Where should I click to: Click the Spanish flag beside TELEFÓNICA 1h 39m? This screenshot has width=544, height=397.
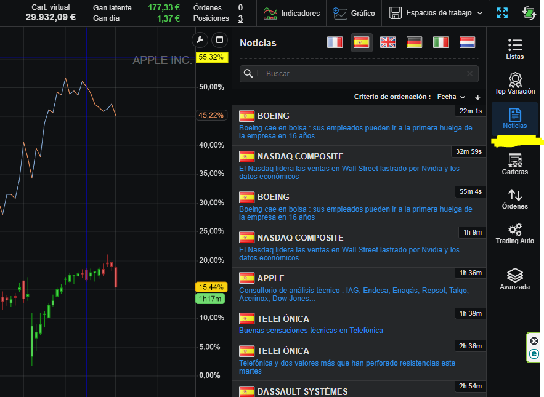246,319
